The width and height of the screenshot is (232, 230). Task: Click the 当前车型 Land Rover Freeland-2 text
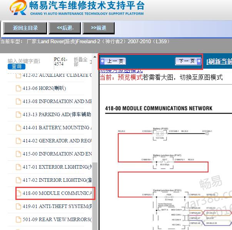click(x=85, y=41)
